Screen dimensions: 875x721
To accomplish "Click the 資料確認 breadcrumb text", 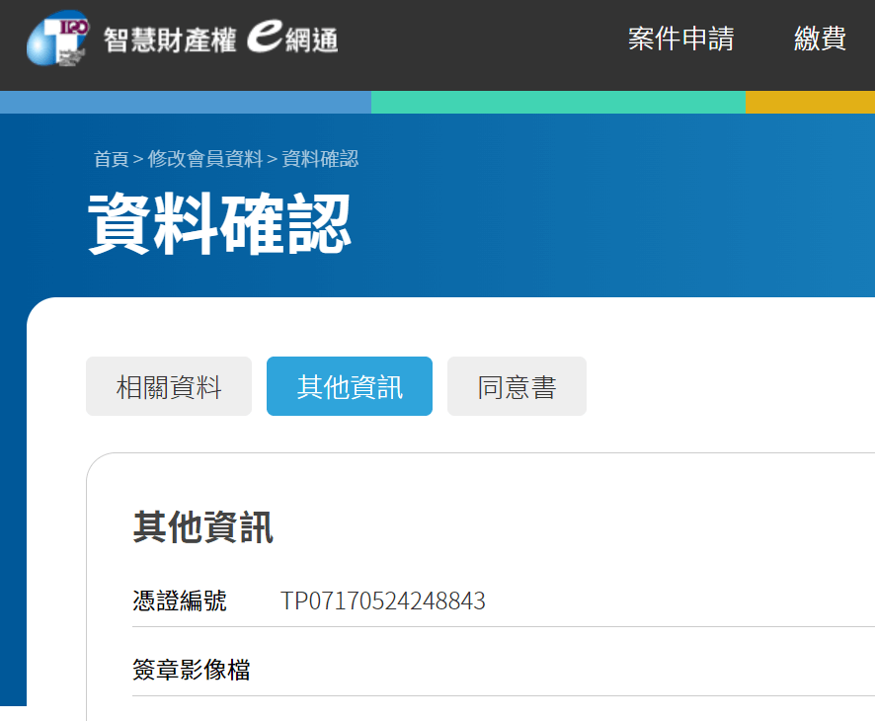I will (x=320, y=159).
